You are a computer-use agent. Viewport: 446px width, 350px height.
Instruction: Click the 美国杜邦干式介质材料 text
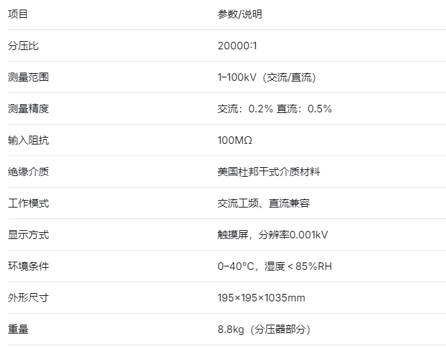pyautogui.click(x=268, y=172)
